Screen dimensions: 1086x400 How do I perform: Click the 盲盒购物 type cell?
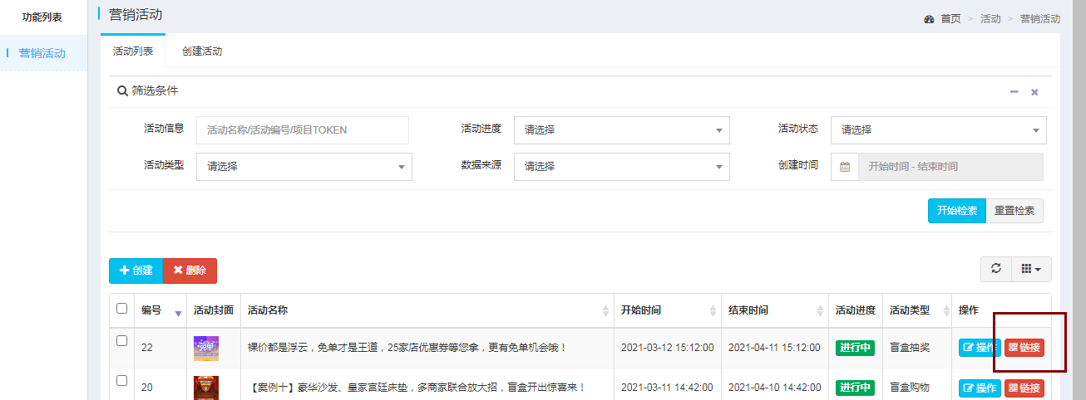coord(910,388)
